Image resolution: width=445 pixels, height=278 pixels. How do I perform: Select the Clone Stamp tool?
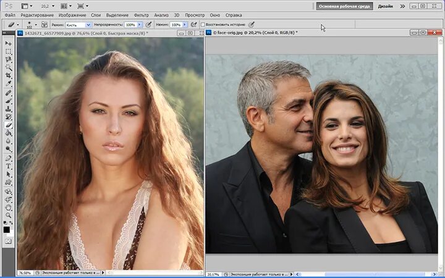click(8, 109)
